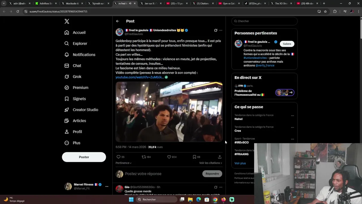Open Notifications from the sidebar
The image size is (362, 204).
[x=80, y=55]
